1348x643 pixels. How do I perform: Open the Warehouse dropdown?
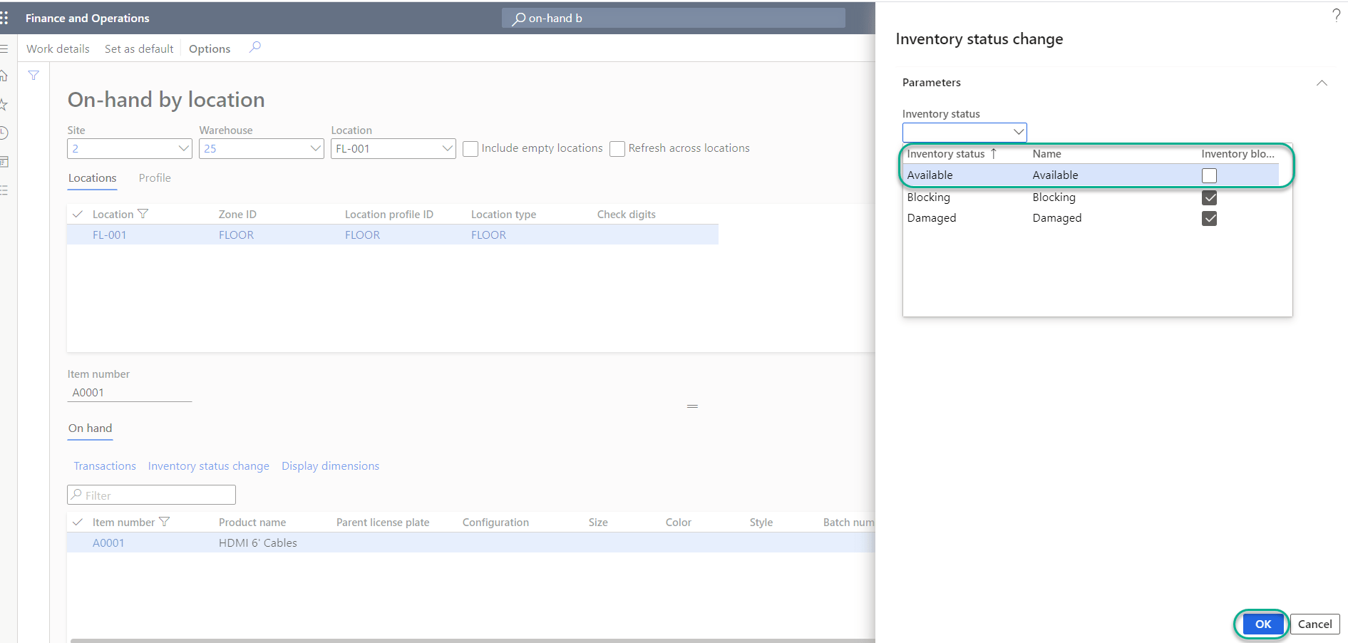click(x=315, y=148)
